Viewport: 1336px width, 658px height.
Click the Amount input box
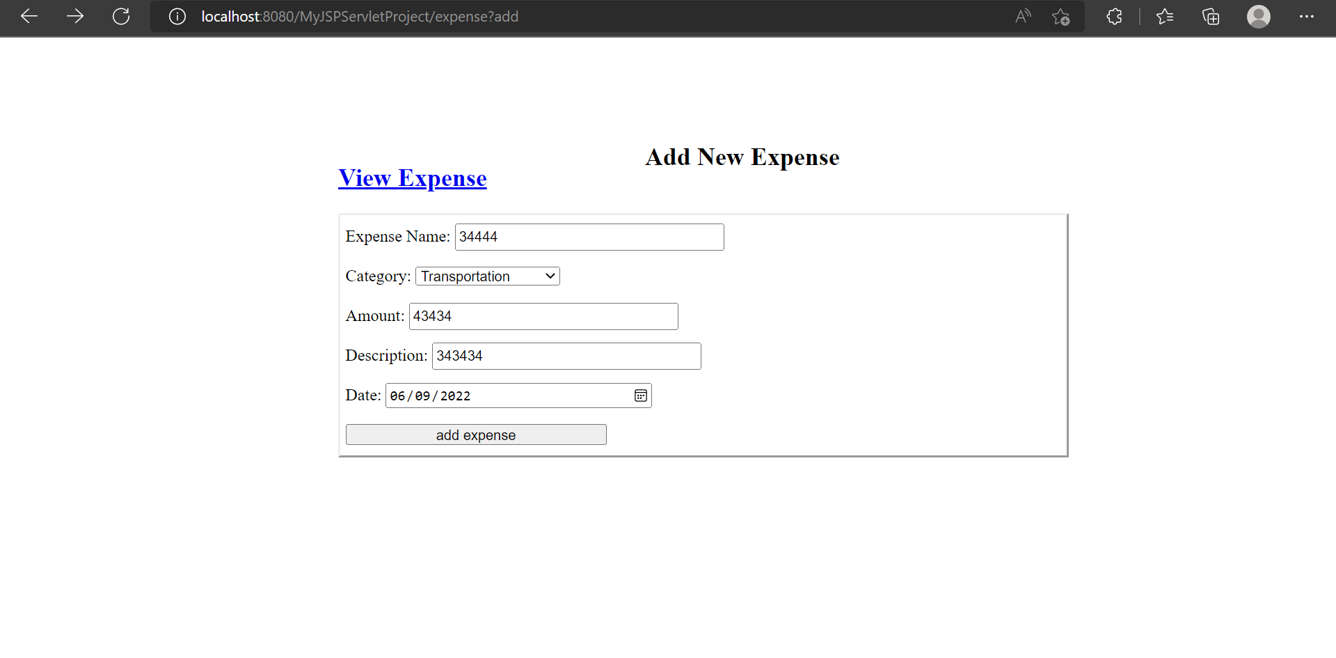click(543, 316)
